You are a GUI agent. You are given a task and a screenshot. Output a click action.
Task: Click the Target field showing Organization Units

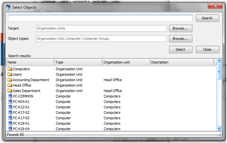pyautogui.click(x=101, y=28)
